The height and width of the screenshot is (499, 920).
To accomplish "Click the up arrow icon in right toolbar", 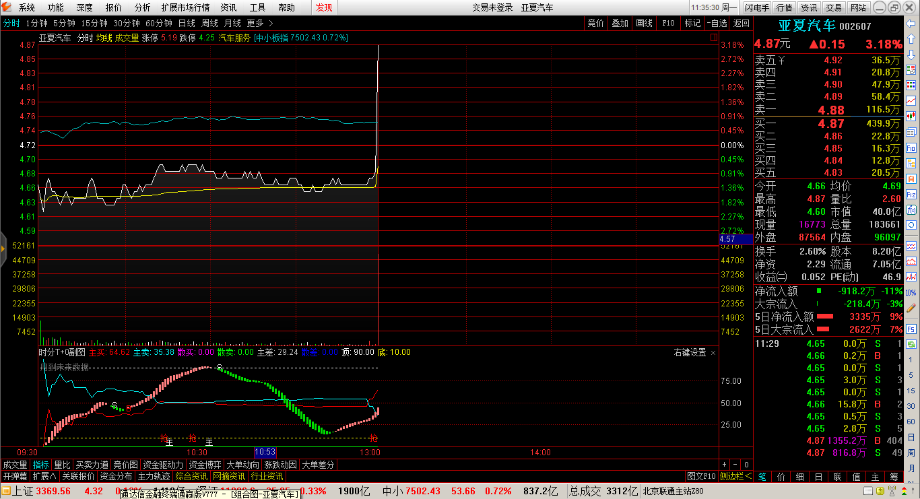I will pos(911,38).
